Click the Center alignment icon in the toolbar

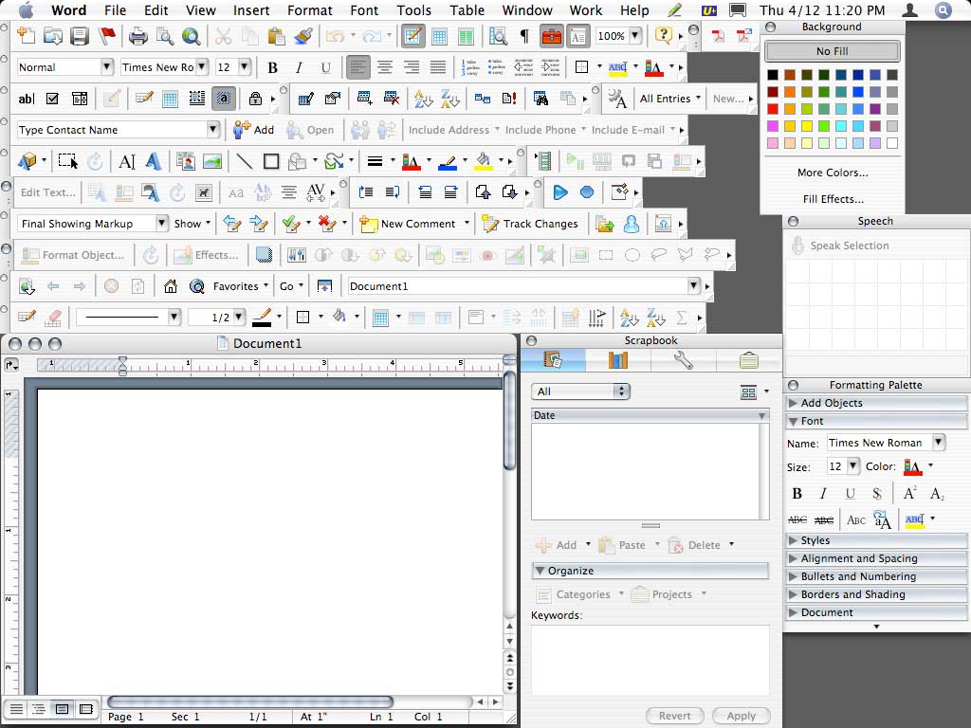click(385, 67)
